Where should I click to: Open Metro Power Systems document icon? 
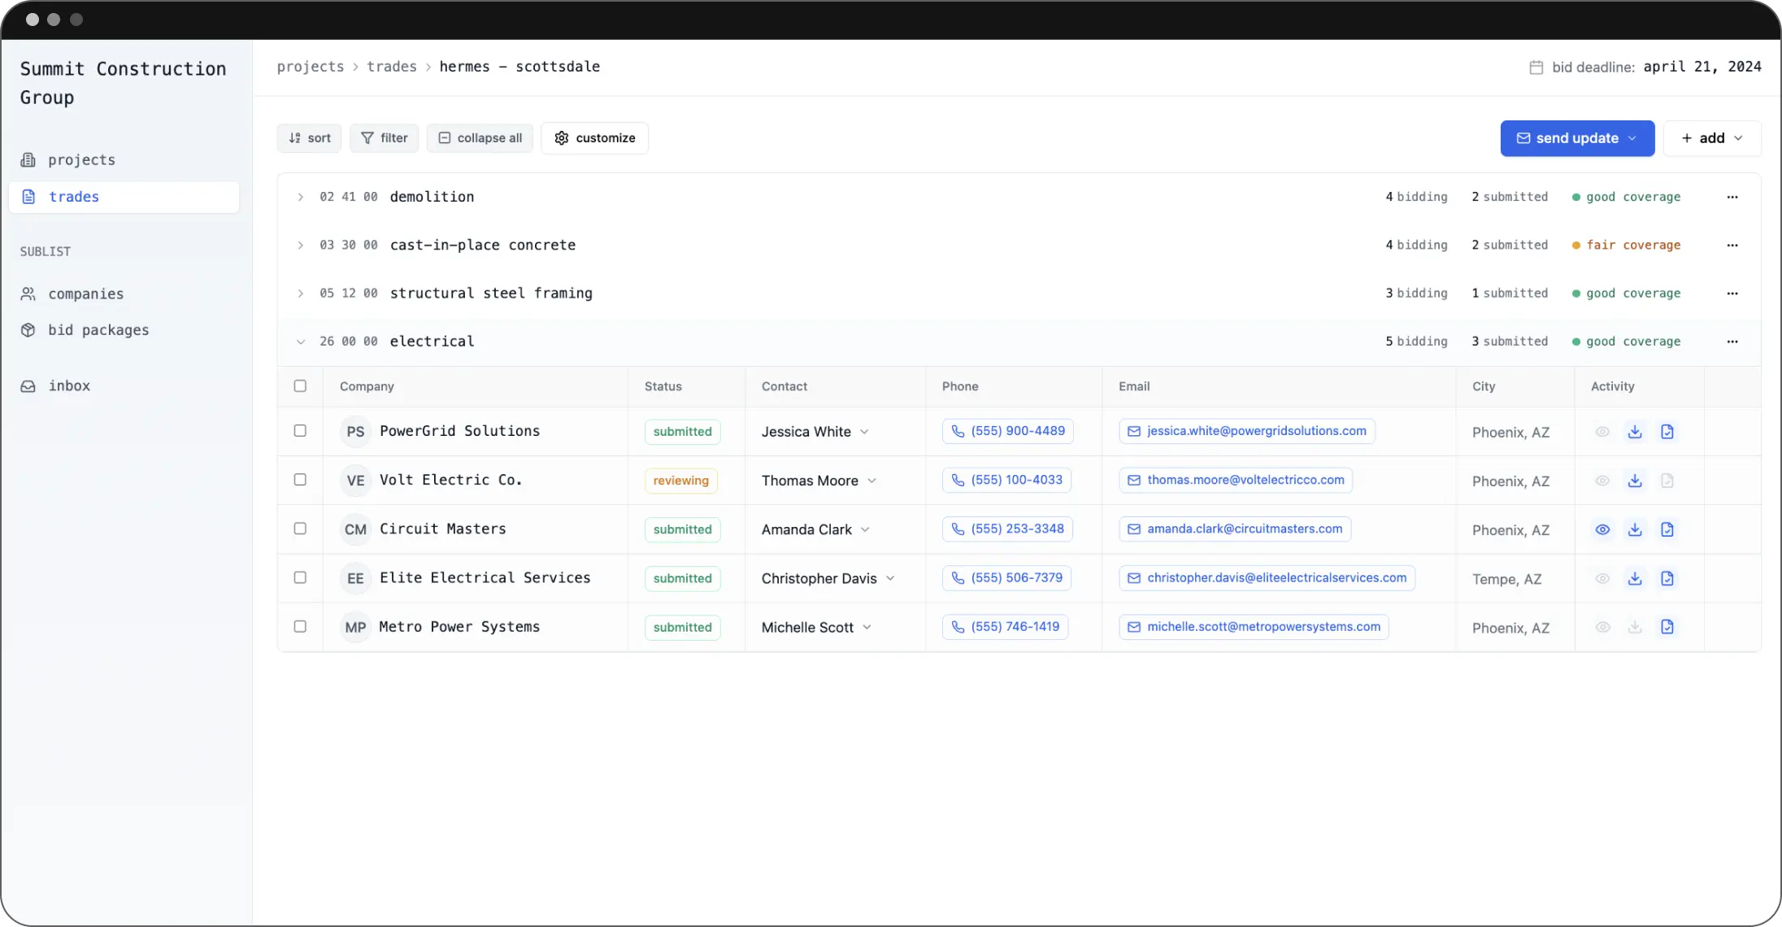[x=1667, y=627]
